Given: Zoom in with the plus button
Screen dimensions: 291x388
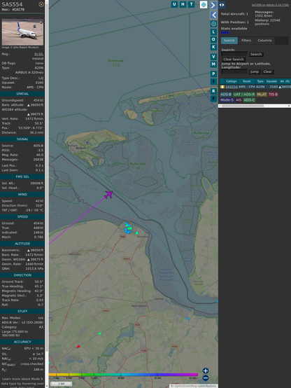Looking at the screenshot, I should tap(206, 370).
